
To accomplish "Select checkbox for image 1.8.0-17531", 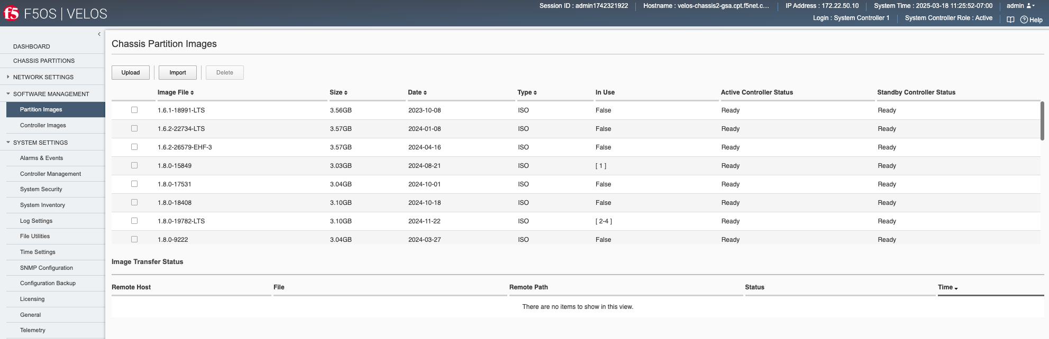I will click(134, 184).
